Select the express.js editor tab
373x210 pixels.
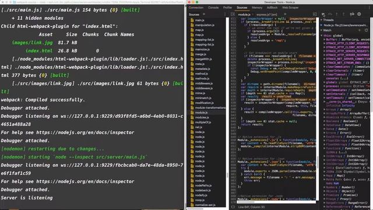(x=267, y=15)
